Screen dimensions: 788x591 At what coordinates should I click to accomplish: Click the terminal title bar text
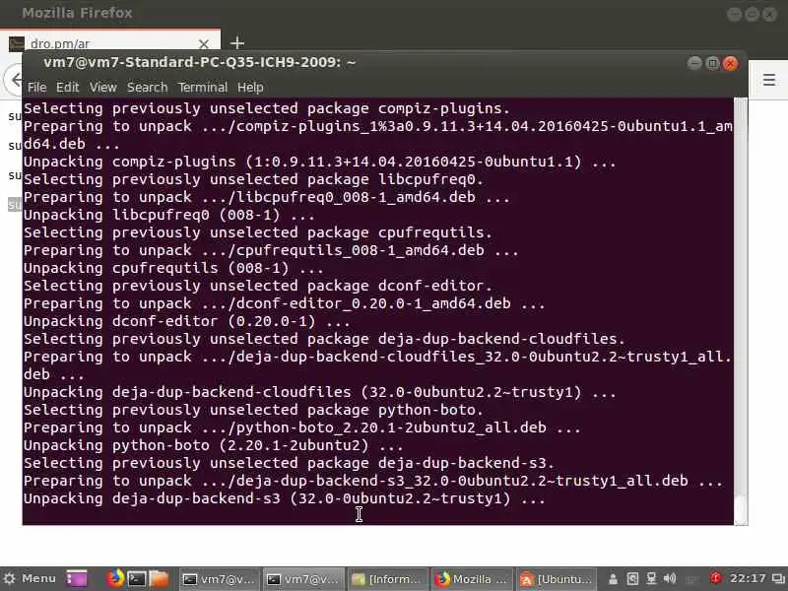point(200,63)
